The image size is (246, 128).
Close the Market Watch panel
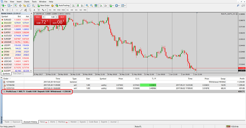[31, 14]
